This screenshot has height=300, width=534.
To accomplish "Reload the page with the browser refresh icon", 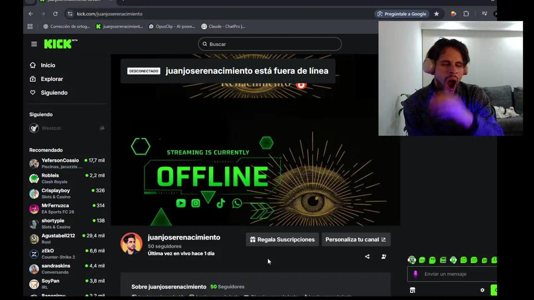I will click(55, 14).
